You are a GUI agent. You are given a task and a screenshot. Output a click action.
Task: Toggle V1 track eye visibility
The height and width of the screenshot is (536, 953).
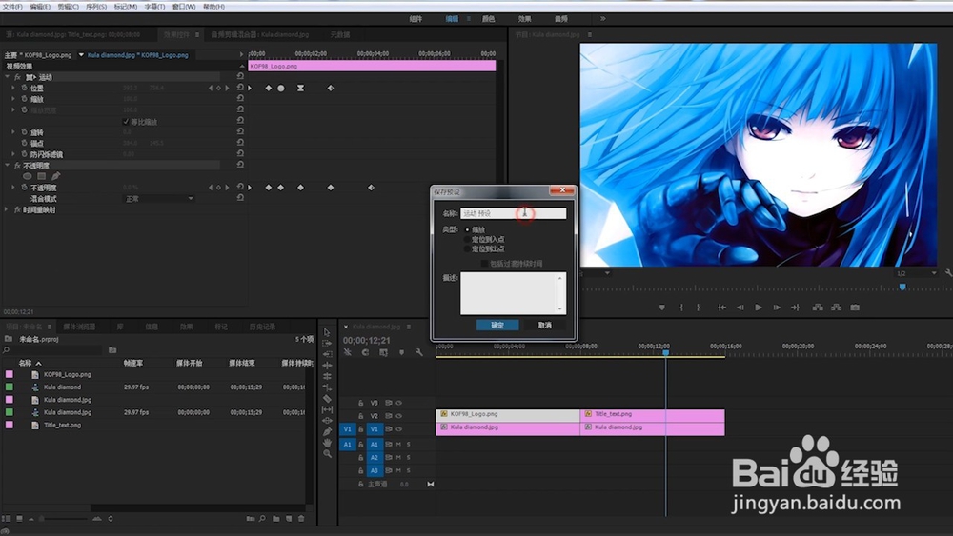coord(399,429)
